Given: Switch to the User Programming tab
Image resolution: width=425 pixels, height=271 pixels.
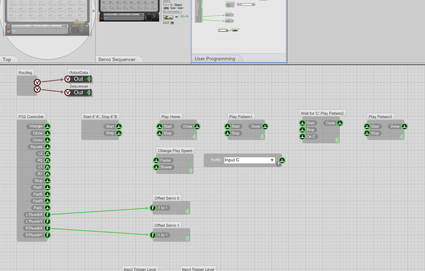Looking at the screenshot, I should (217, 59).
